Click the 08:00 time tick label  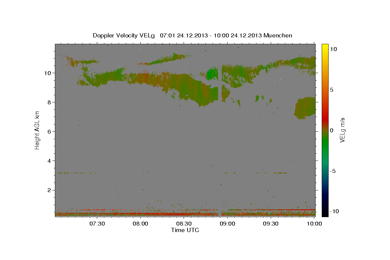pos(140,224)
